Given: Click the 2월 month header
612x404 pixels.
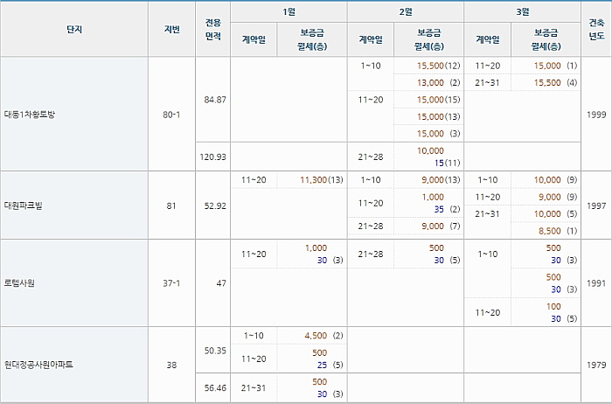Looking at the screenshot, I should pos(406,11).
